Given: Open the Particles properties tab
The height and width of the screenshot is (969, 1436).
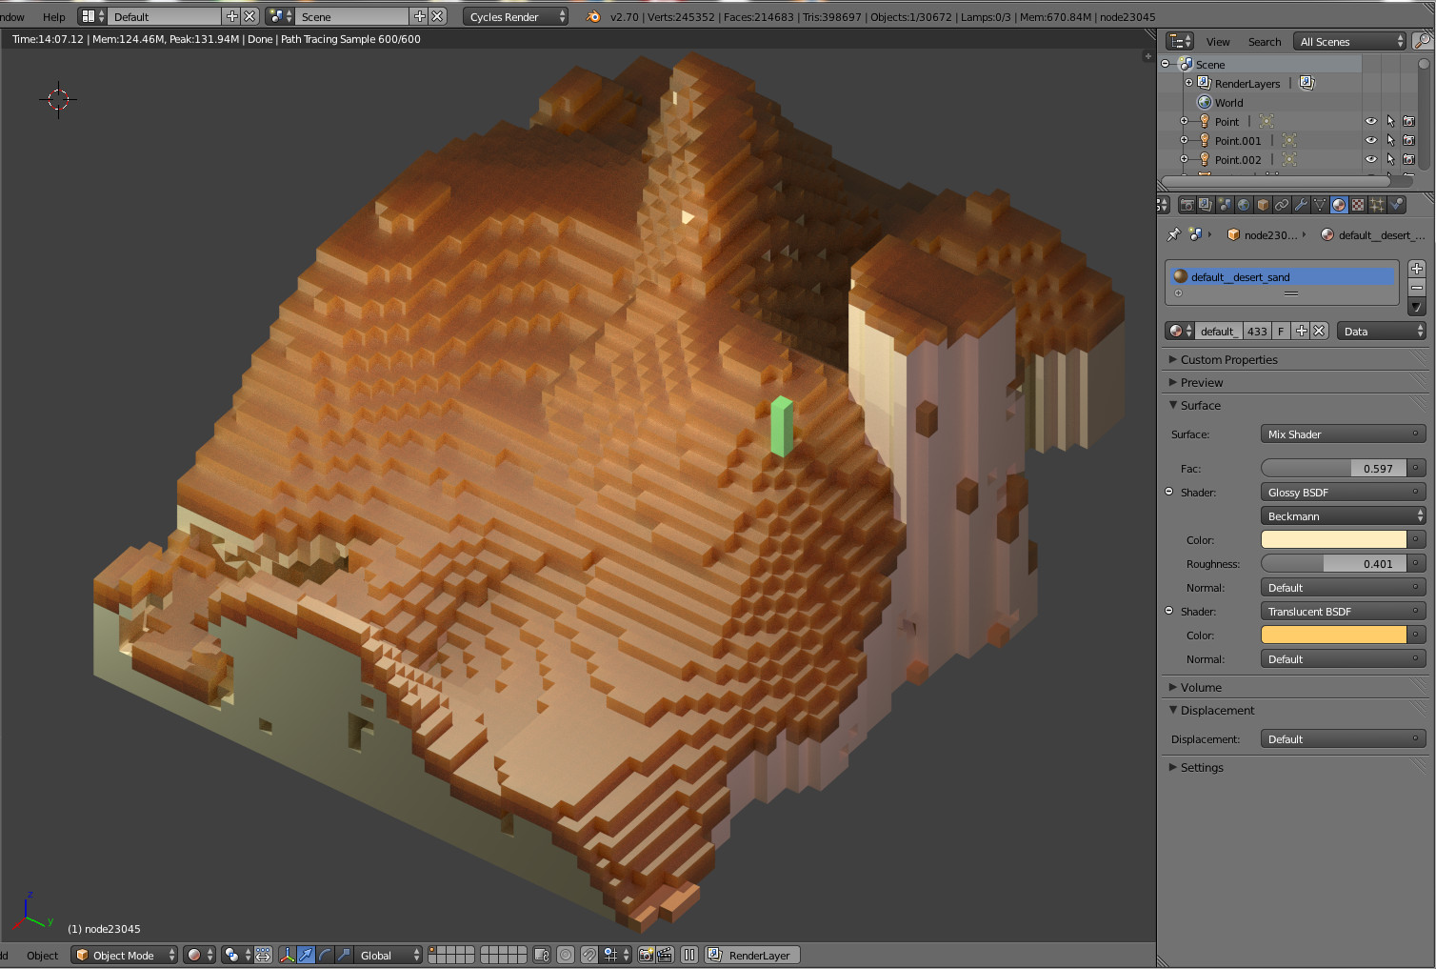Looking at the screenshot, I should pyautogui.click(x=1377, y=205).
